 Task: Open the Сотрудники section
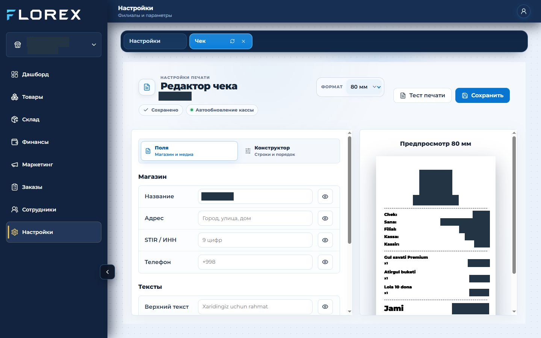point(54,210)
